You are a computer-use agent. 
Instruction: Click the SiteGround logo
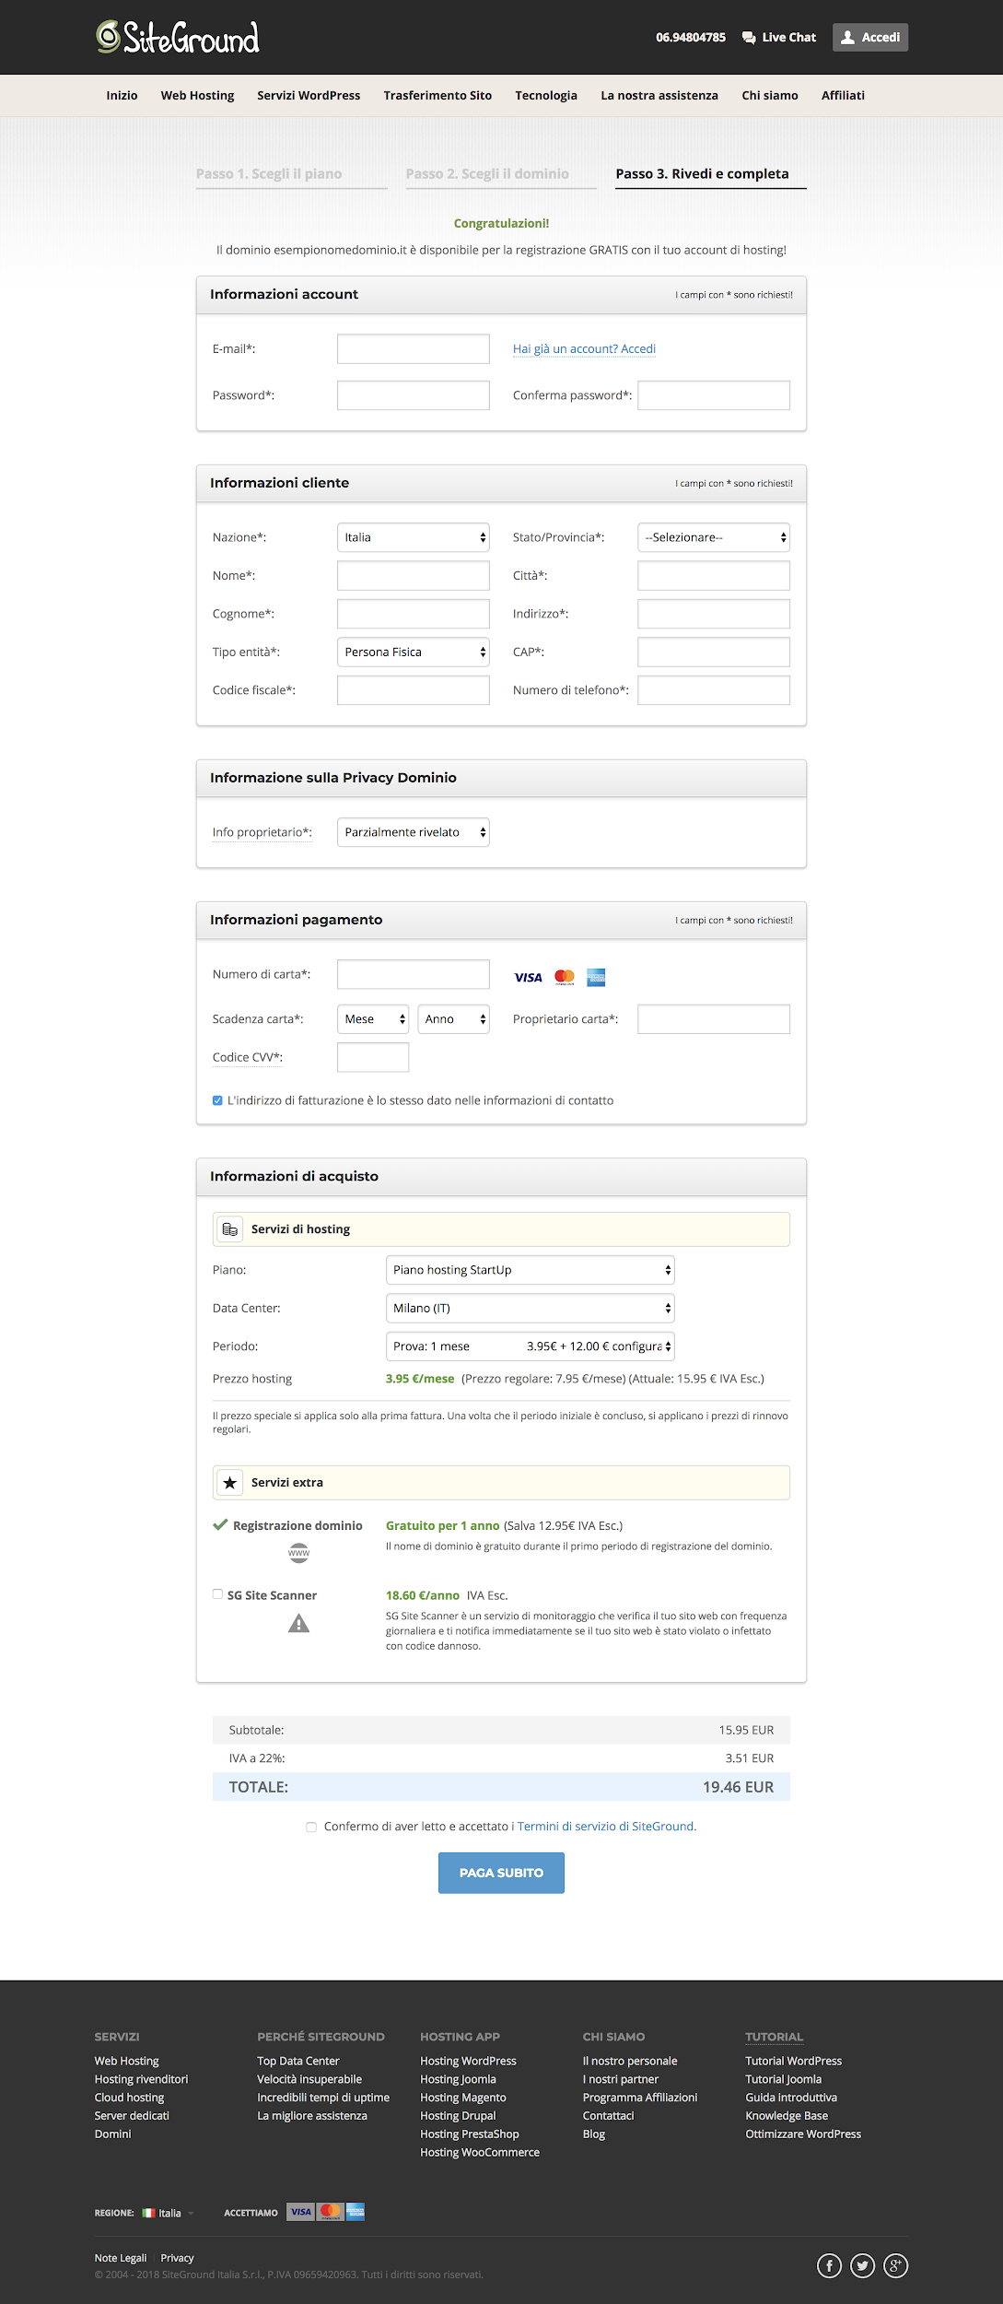point(178,37)
